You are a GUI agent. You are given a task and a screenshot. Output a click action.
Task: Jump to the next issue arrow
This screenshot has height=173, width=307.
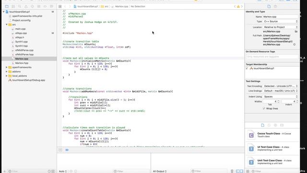(242, 6)
